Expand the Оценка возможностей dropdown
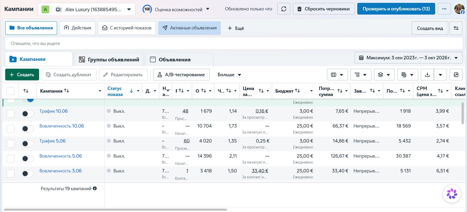 coord(208,9)
